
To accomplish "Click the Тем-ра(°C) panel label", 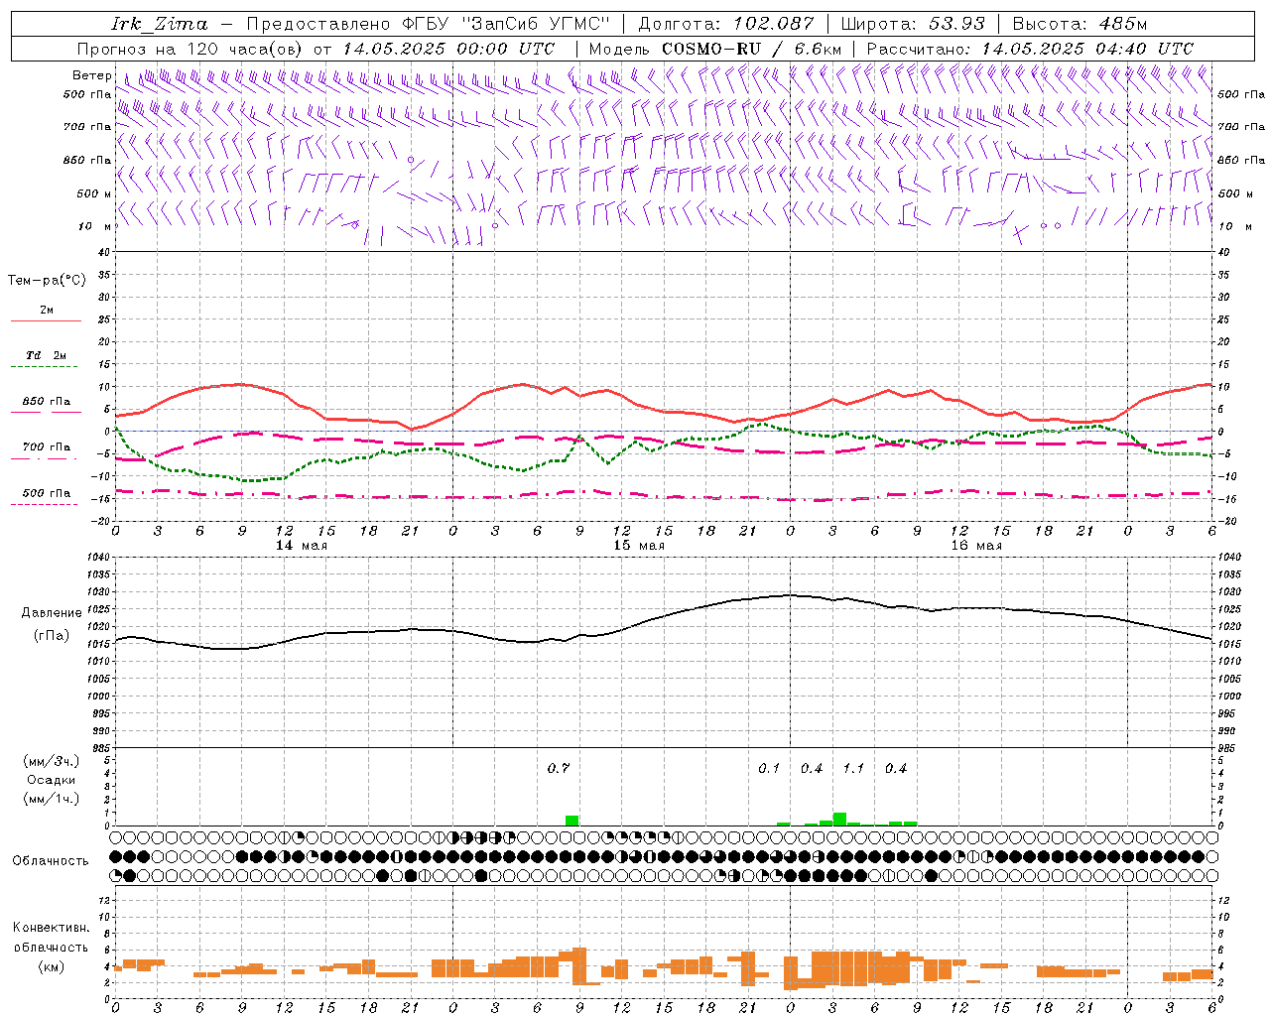I will pos(47,281).
